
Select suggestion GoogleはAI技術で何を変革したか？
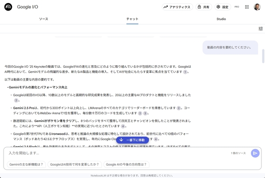click(x=75, y=164)
